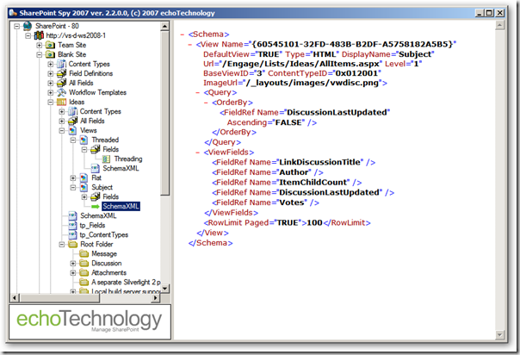Click the tree panel scroll down arrow
The width and height of the screenshot is (520, 355).
click(164, 289)
